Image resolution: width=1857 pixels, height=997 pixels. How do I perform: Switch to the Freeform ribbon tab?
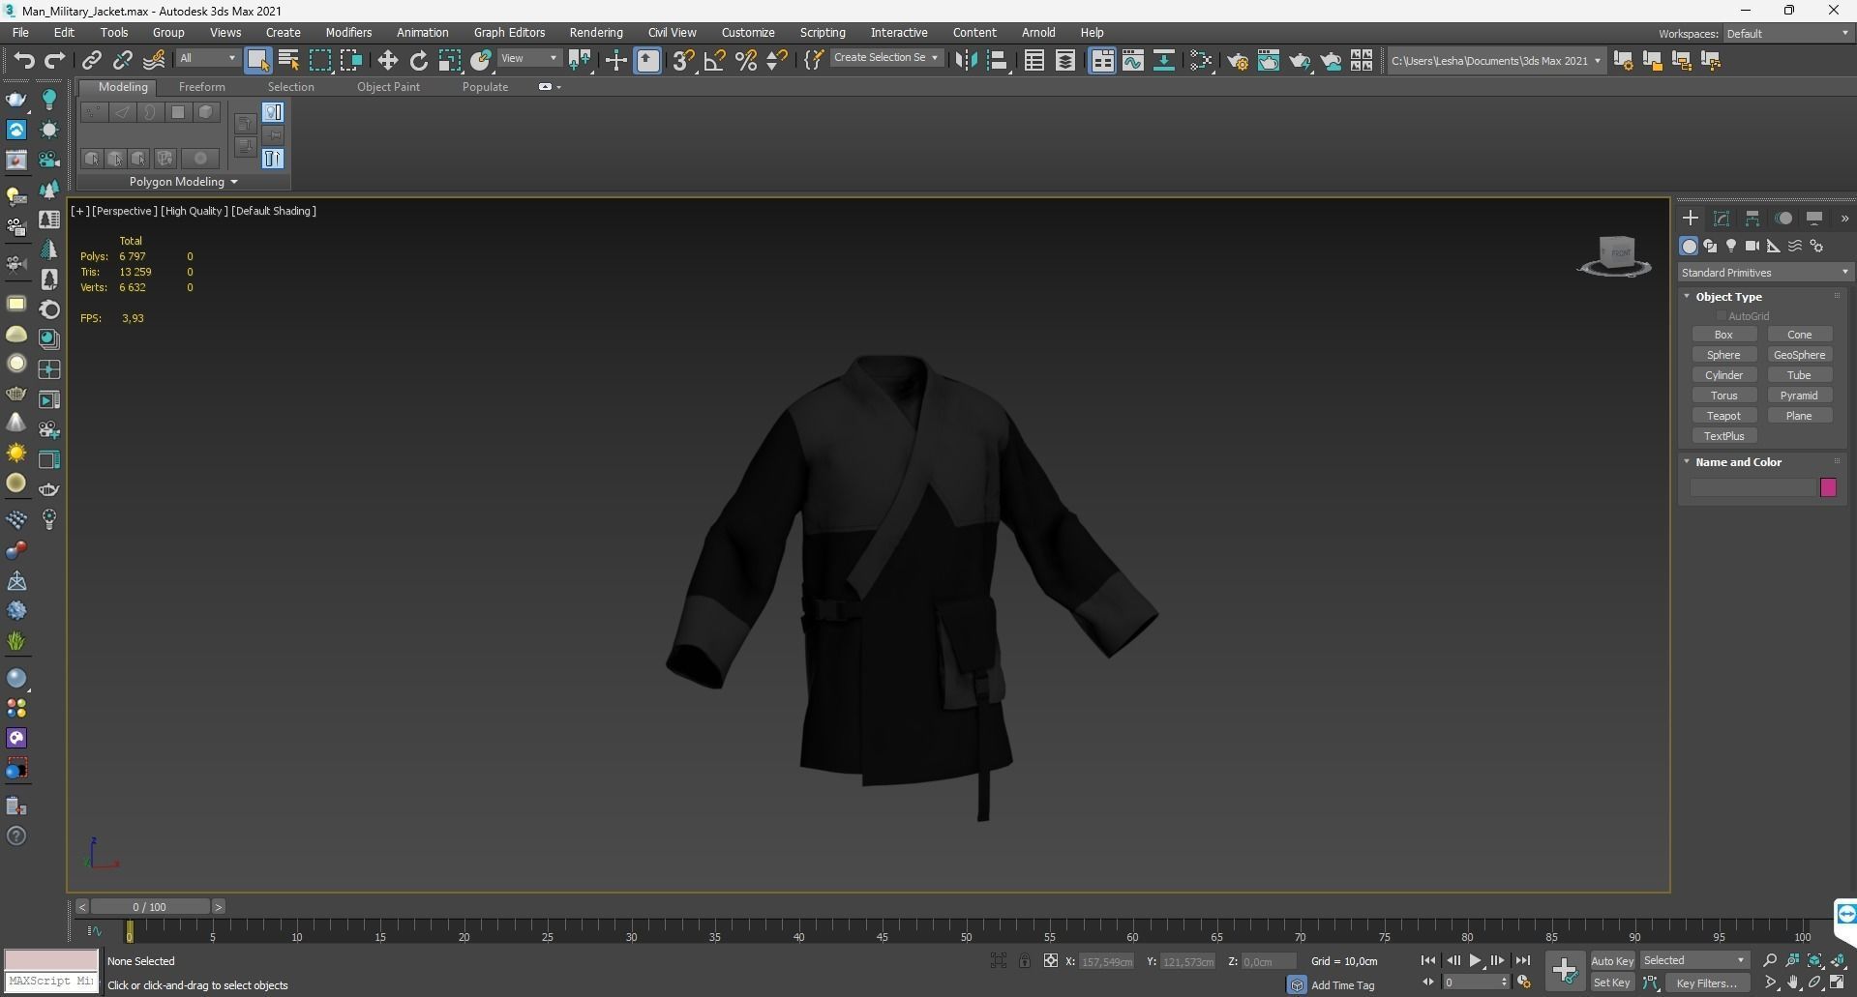point(201,87)
